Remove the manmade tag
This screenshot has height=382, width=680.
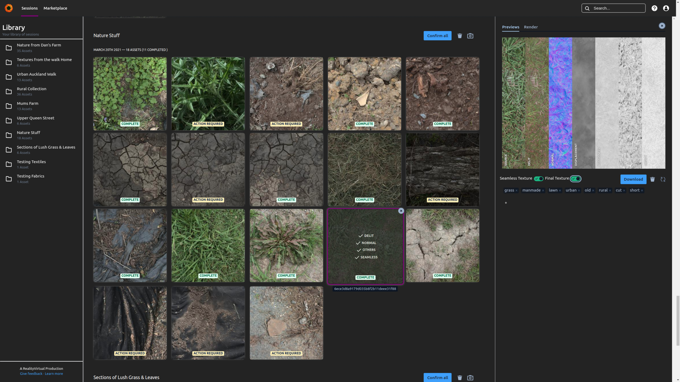543,190
